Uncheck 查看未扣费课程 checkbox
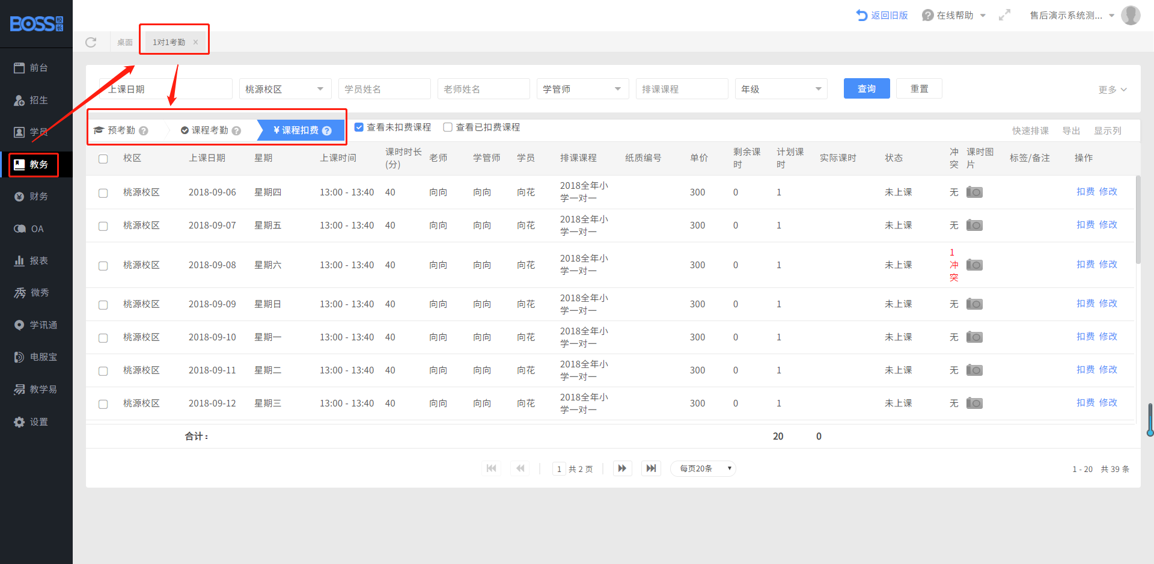Viewport: 1154px width, 564px height. 359,127
